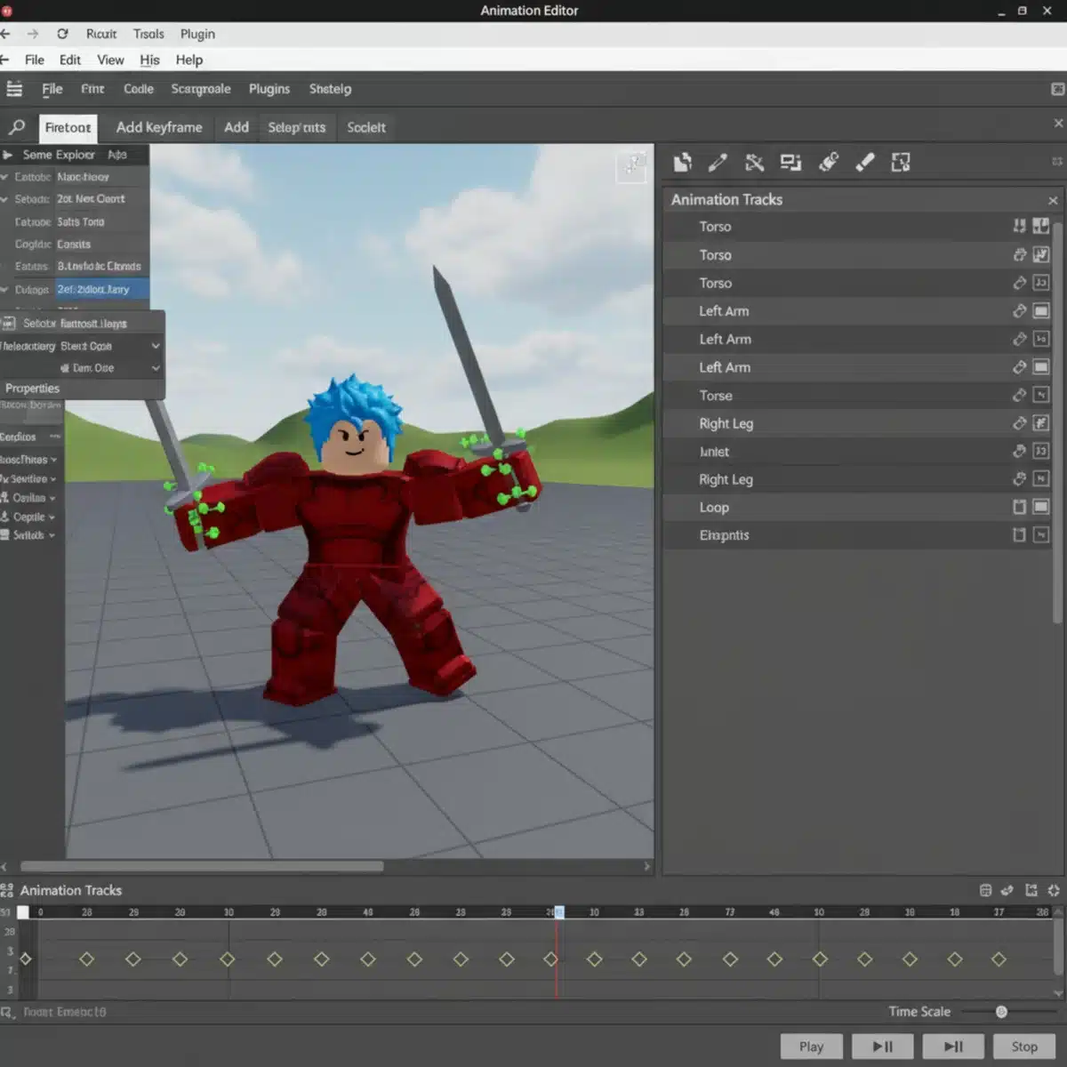Viewport: 1067px width, 1067px height.
Task: Switch to the Plugins tab
Action: tap(269, 89)
